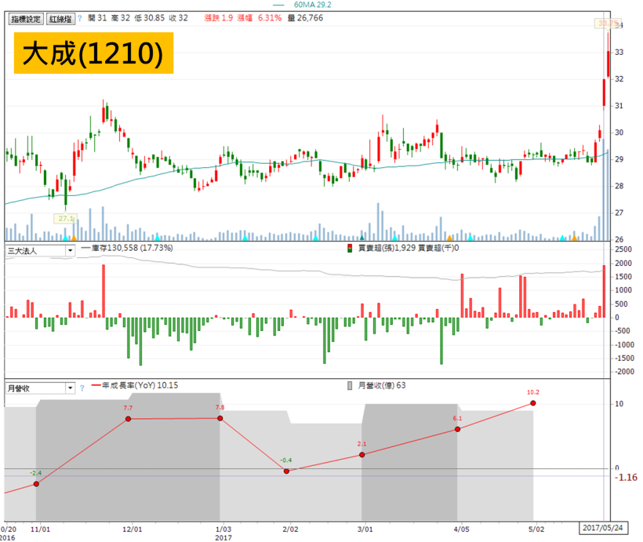Click the 1/03 date on the time axis
This screenshot has height=542, width=643.
(x=223, y=529)
